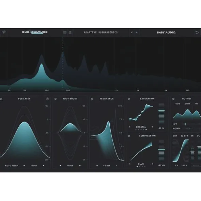This screenshot has width=201, height=201.
Task: Step Root Boost octave up with right arrow
Action: [80, 166]
